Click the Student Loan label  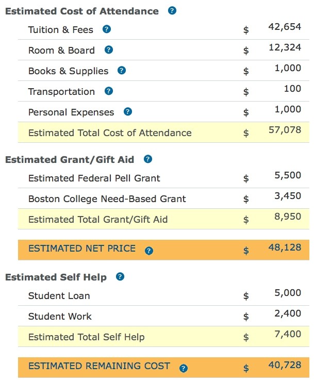[x=59, y=296]
